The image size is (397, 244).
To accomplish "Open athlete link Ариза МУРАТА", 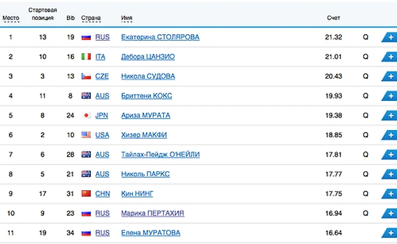I will [x=145, y=115].
